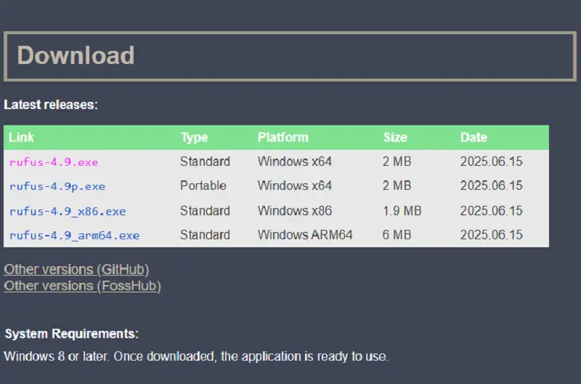581x384 pixels.
Task: Click the 1.9 MB size cell
Action: pos(402,211)
